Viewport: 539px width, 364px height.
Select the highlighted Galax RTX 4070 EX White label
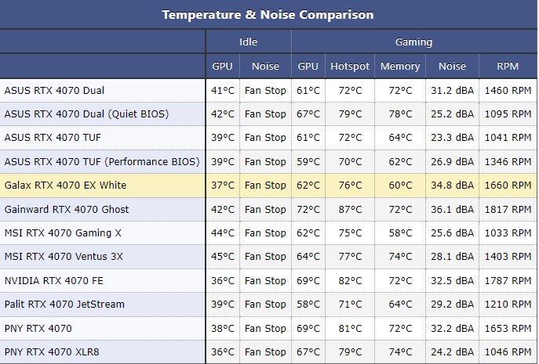(x=65, y=186)
